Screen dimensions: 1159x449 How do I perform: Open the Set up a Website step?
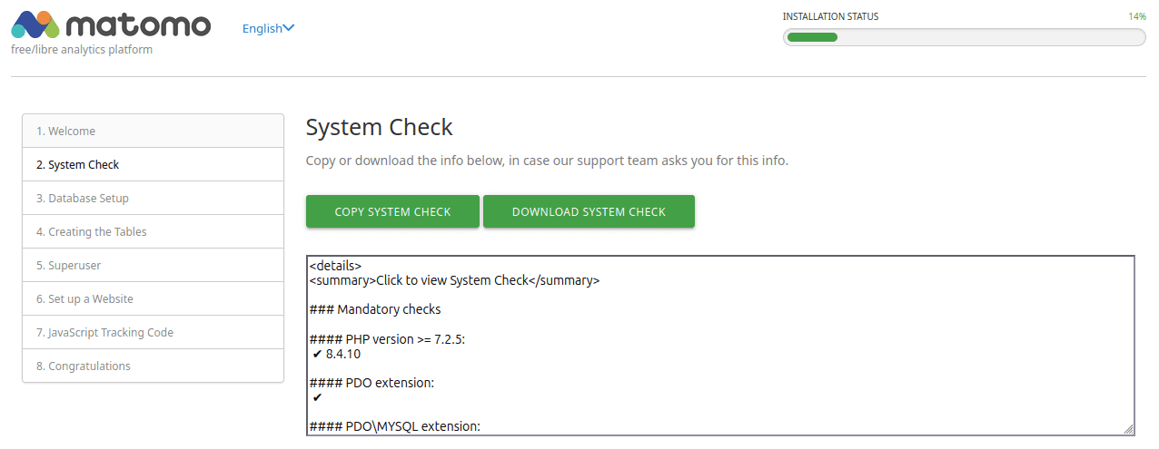(84, 298)
